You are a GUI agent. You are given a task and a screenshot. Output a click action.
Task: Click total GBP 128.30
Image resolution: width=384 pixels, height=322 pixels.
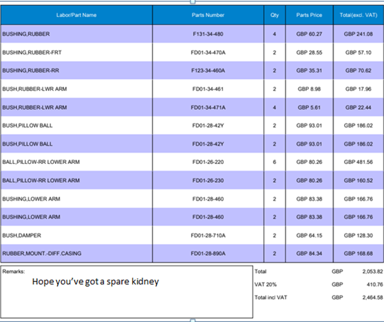[x=358, y=235]
